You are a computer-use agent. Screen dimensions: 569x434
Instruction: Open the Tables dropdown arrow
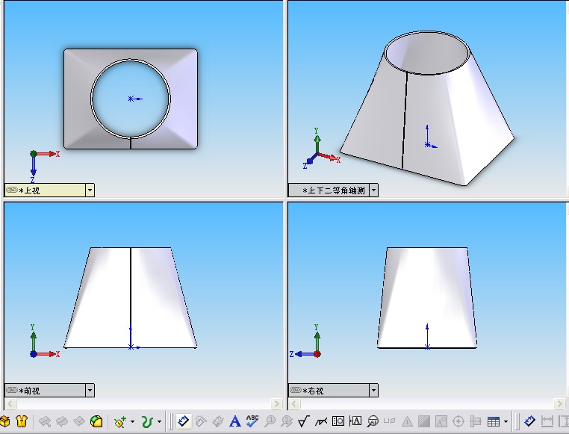pos(506,421)
